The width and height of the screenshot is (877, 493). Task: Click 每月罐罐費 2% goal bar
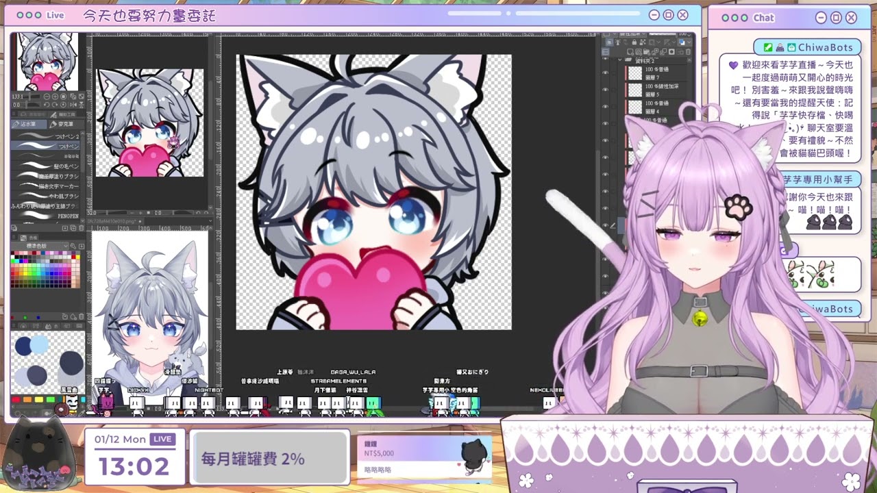[x=270, y=458]
